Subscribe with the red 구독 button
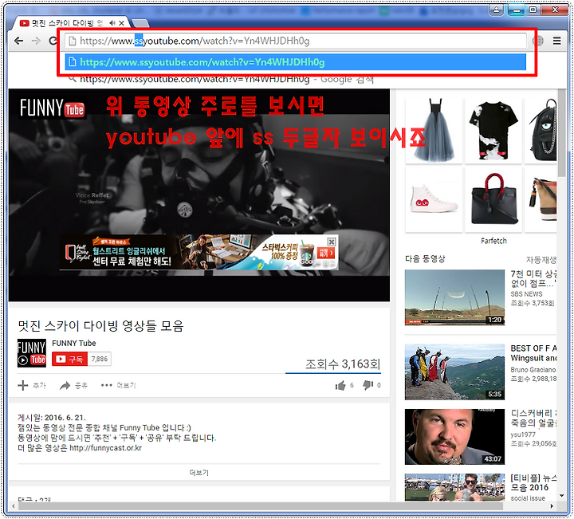 pyautogui.click(x=69, y=359)
